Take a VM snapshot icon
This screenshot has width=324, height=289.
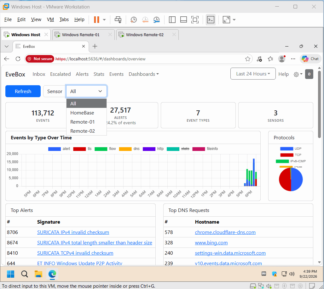134,20
